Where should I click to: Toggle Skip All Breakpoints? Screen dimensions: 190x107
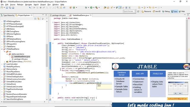tap(30, 8)
